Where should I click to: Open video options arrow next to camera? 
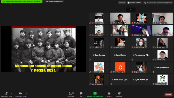click(x=26, y=93)
